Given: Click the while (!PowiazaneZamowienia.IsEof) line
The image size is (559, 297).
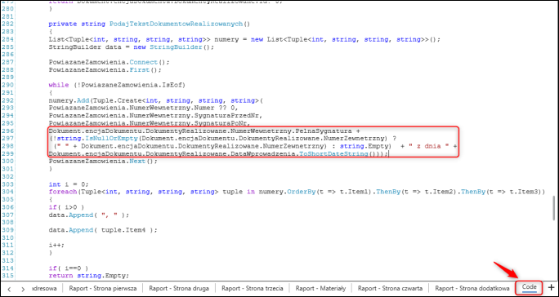Looking at the screenshot, I should point(118,85).
